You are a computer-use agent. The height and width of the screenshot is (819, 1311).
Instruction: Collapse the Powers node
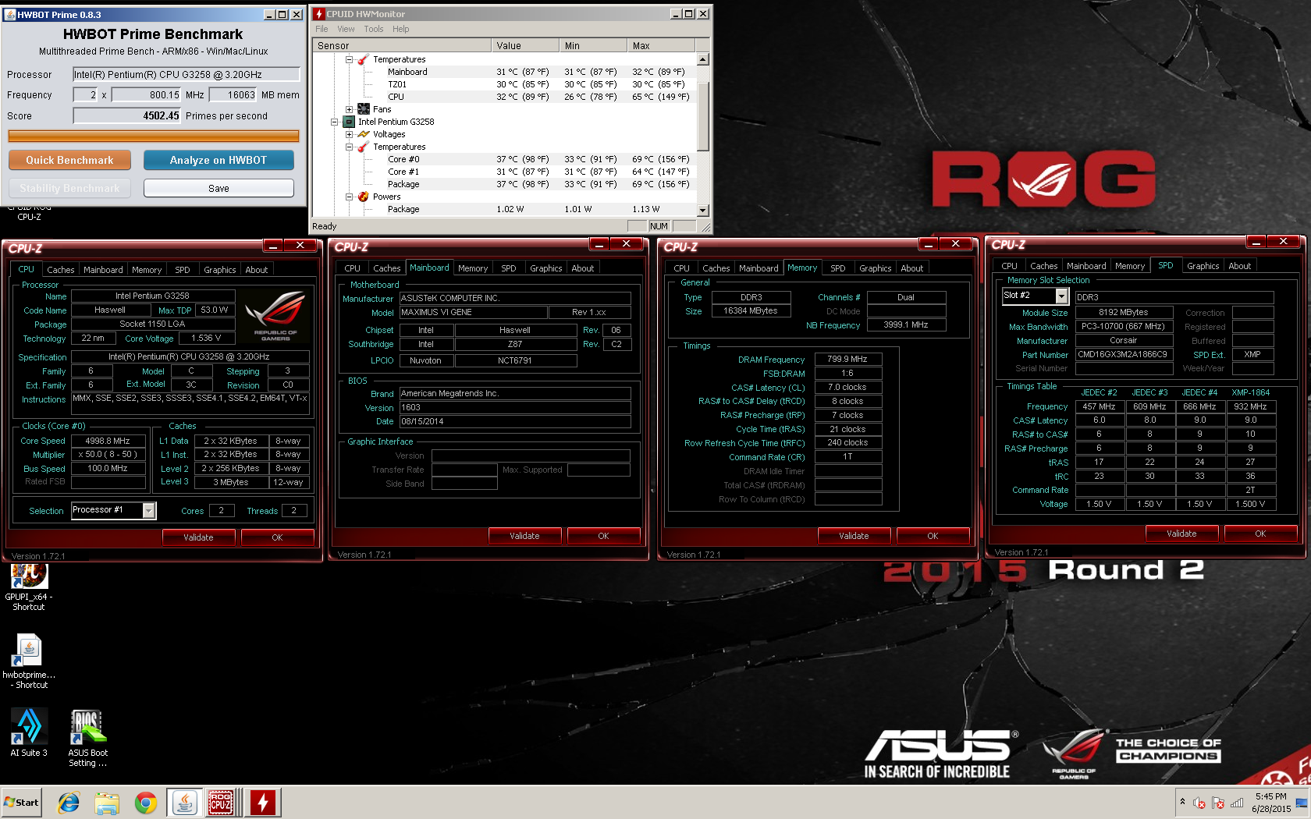pos(350,197)
